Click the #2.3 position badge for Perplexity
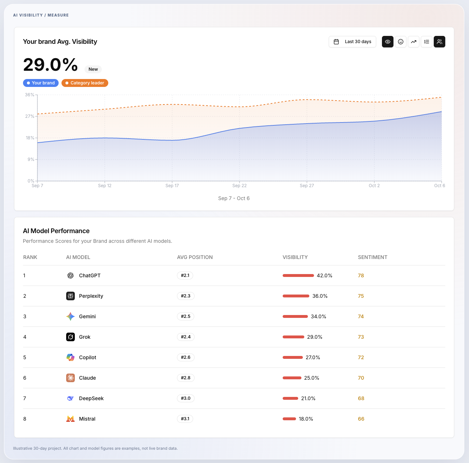Viewport: 469px width, 463px height. pyautogui.click(x=186, y=296)
